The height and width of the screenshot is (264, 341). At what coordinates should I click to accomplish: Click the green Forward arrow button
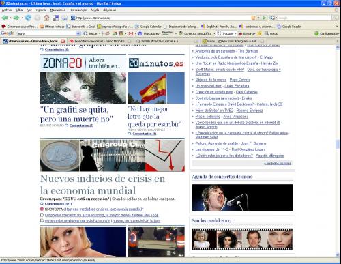pos(16,18)
